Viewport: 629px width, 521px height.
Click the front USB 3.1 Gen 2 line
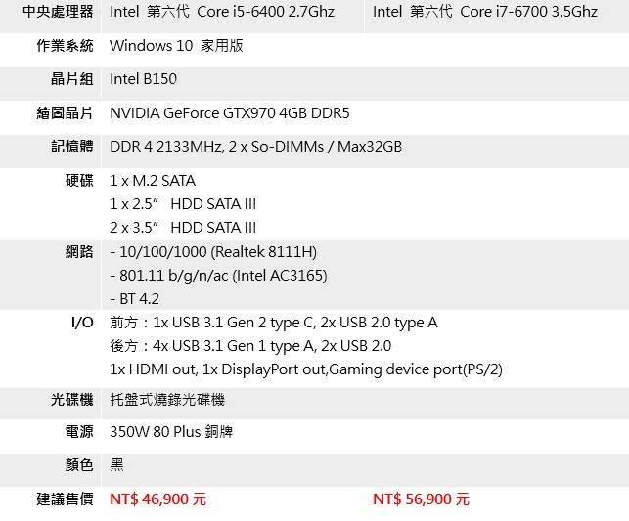274,323
